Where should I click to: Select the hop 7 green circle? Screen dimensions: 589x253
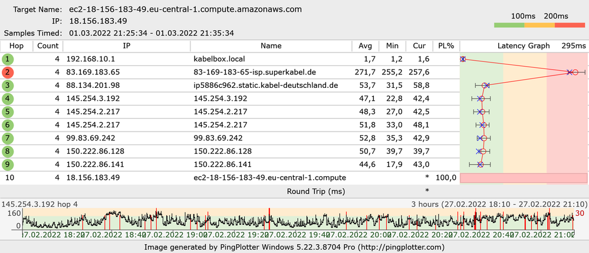(x=7, y=137)
